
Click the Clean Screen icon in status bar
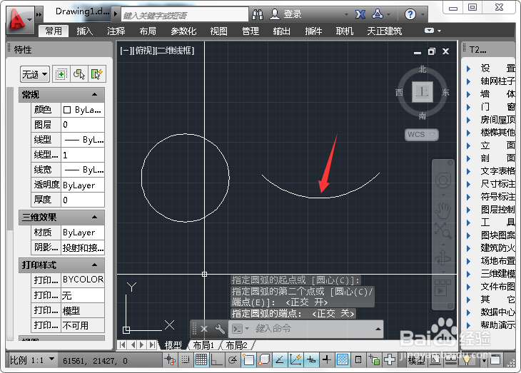coord(495,359)
